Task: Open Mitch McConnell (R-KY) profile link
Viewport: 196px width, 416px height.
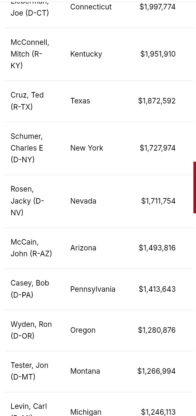Action: pos(29,54)
